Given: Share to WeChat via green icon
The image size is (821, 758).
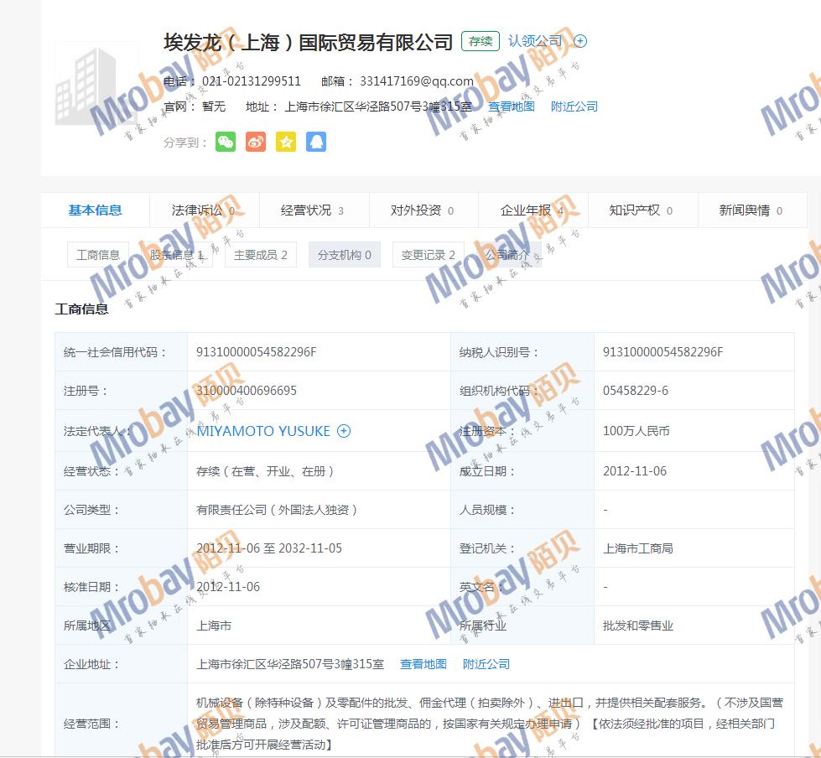Looking at the screenshot, I should 226,142.
